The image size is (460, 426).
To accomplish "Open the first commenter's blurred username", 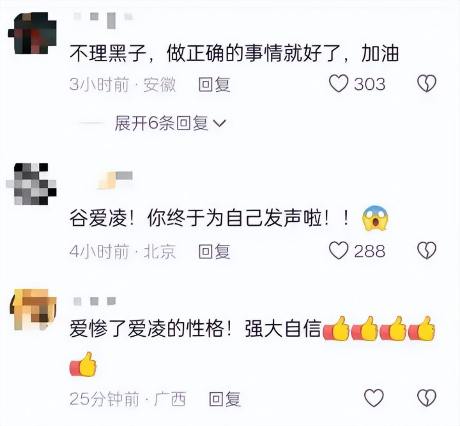I will pos(103,20).
